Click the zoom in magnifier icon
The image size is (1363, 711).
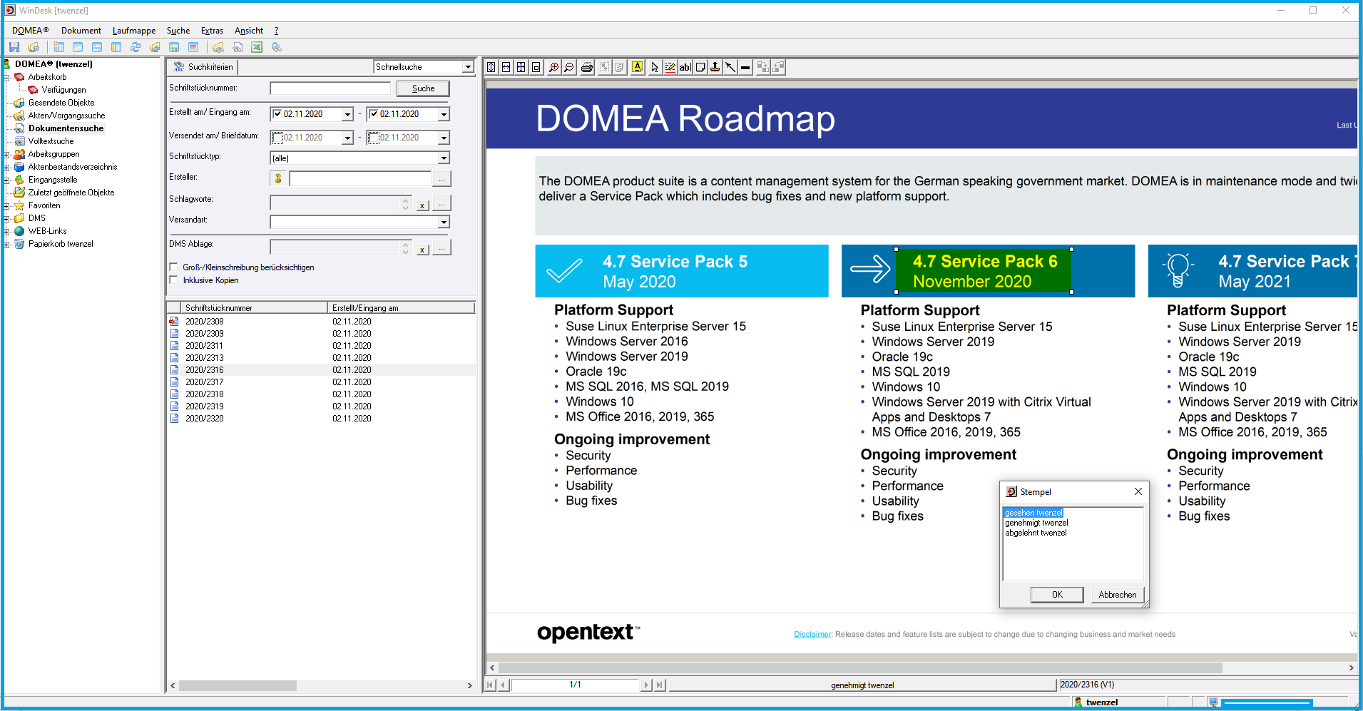[553, 68]
